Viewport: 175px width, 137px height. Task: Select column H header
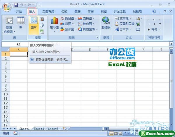click(x=143, y=50)
